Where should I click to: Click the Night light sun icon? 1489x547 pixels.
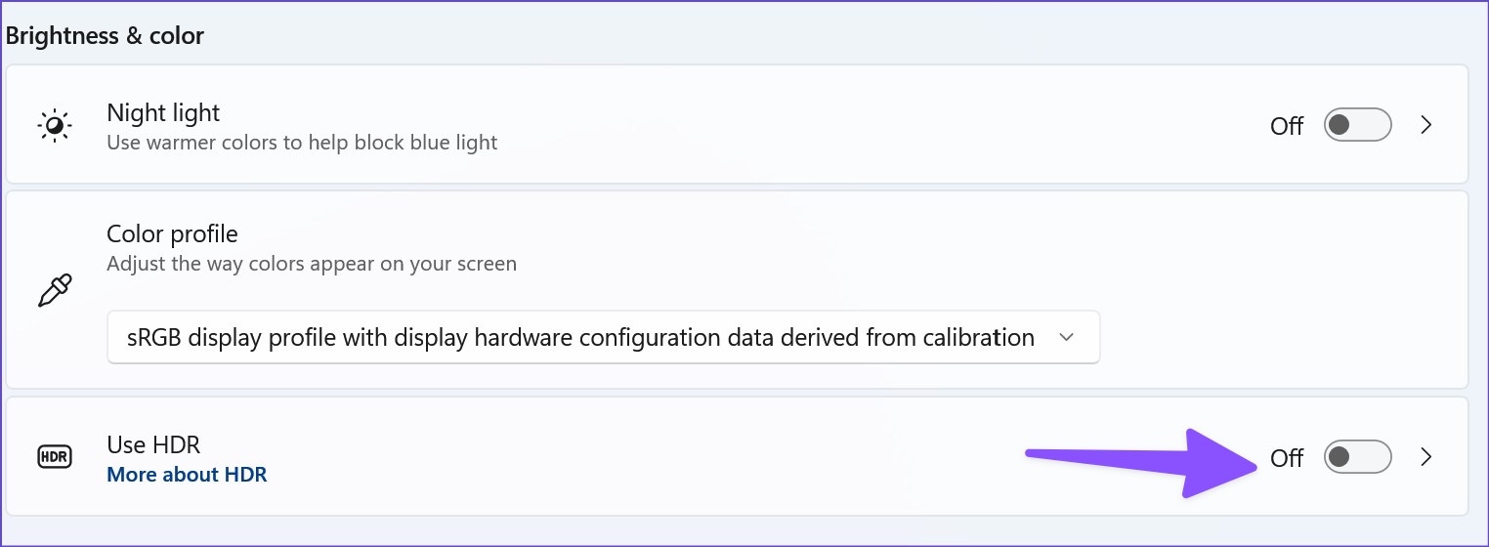coord(54,126)
